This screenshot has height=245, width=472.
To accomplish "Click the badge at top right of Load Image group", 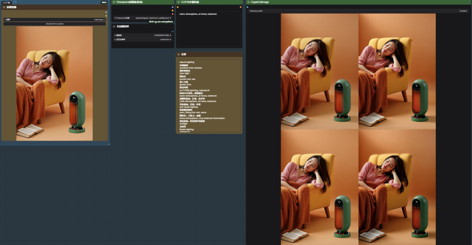I will coord(104,3).
